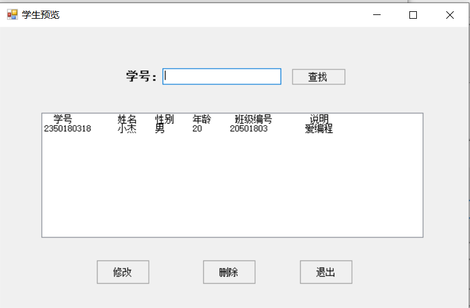Click the 班级编号 column header text
470x308 pixels.
(x=253, y=119)
